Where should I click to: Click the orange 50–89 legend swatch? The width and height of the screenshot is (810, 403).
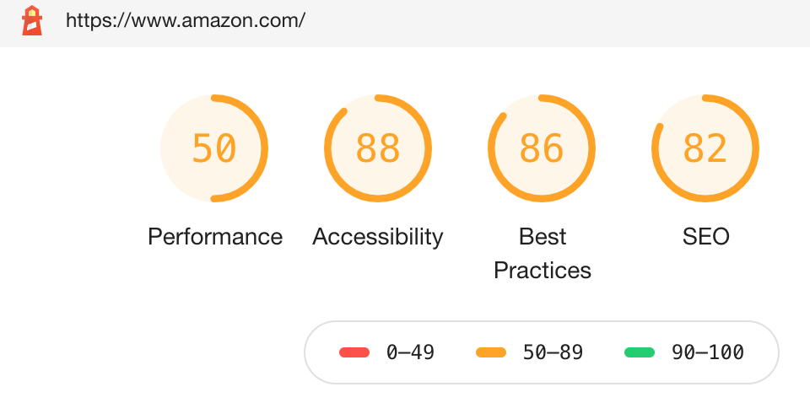click(x=491, y=352)
